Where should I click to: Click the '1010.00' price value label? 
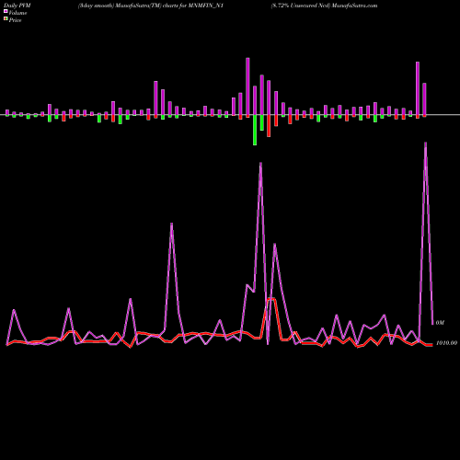click(x=446, y=343)
